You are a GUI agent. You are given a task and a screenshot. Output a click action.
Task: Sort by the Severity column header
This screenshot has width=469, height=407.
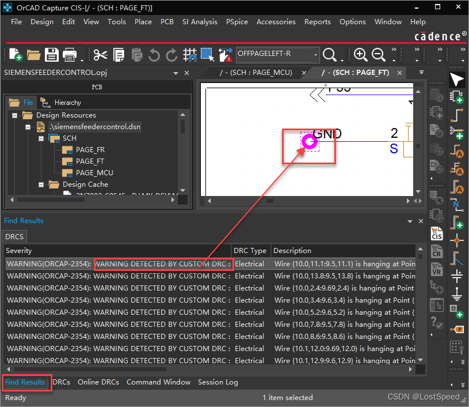[19, 251]
